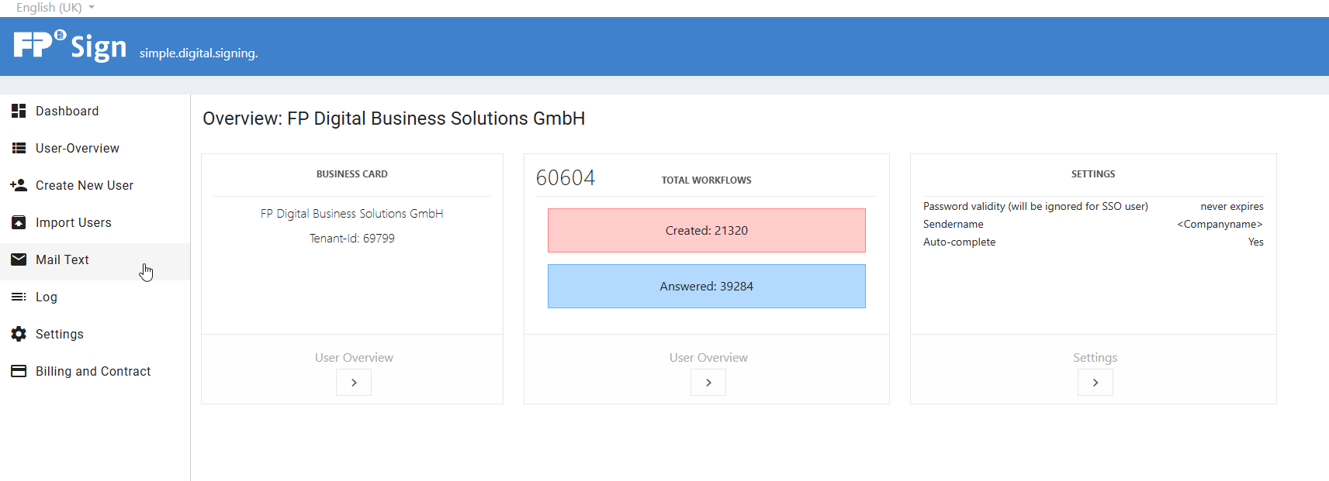Click Settings link at card bottom
1329x481 pixels.
click(x=1095, y=358)
